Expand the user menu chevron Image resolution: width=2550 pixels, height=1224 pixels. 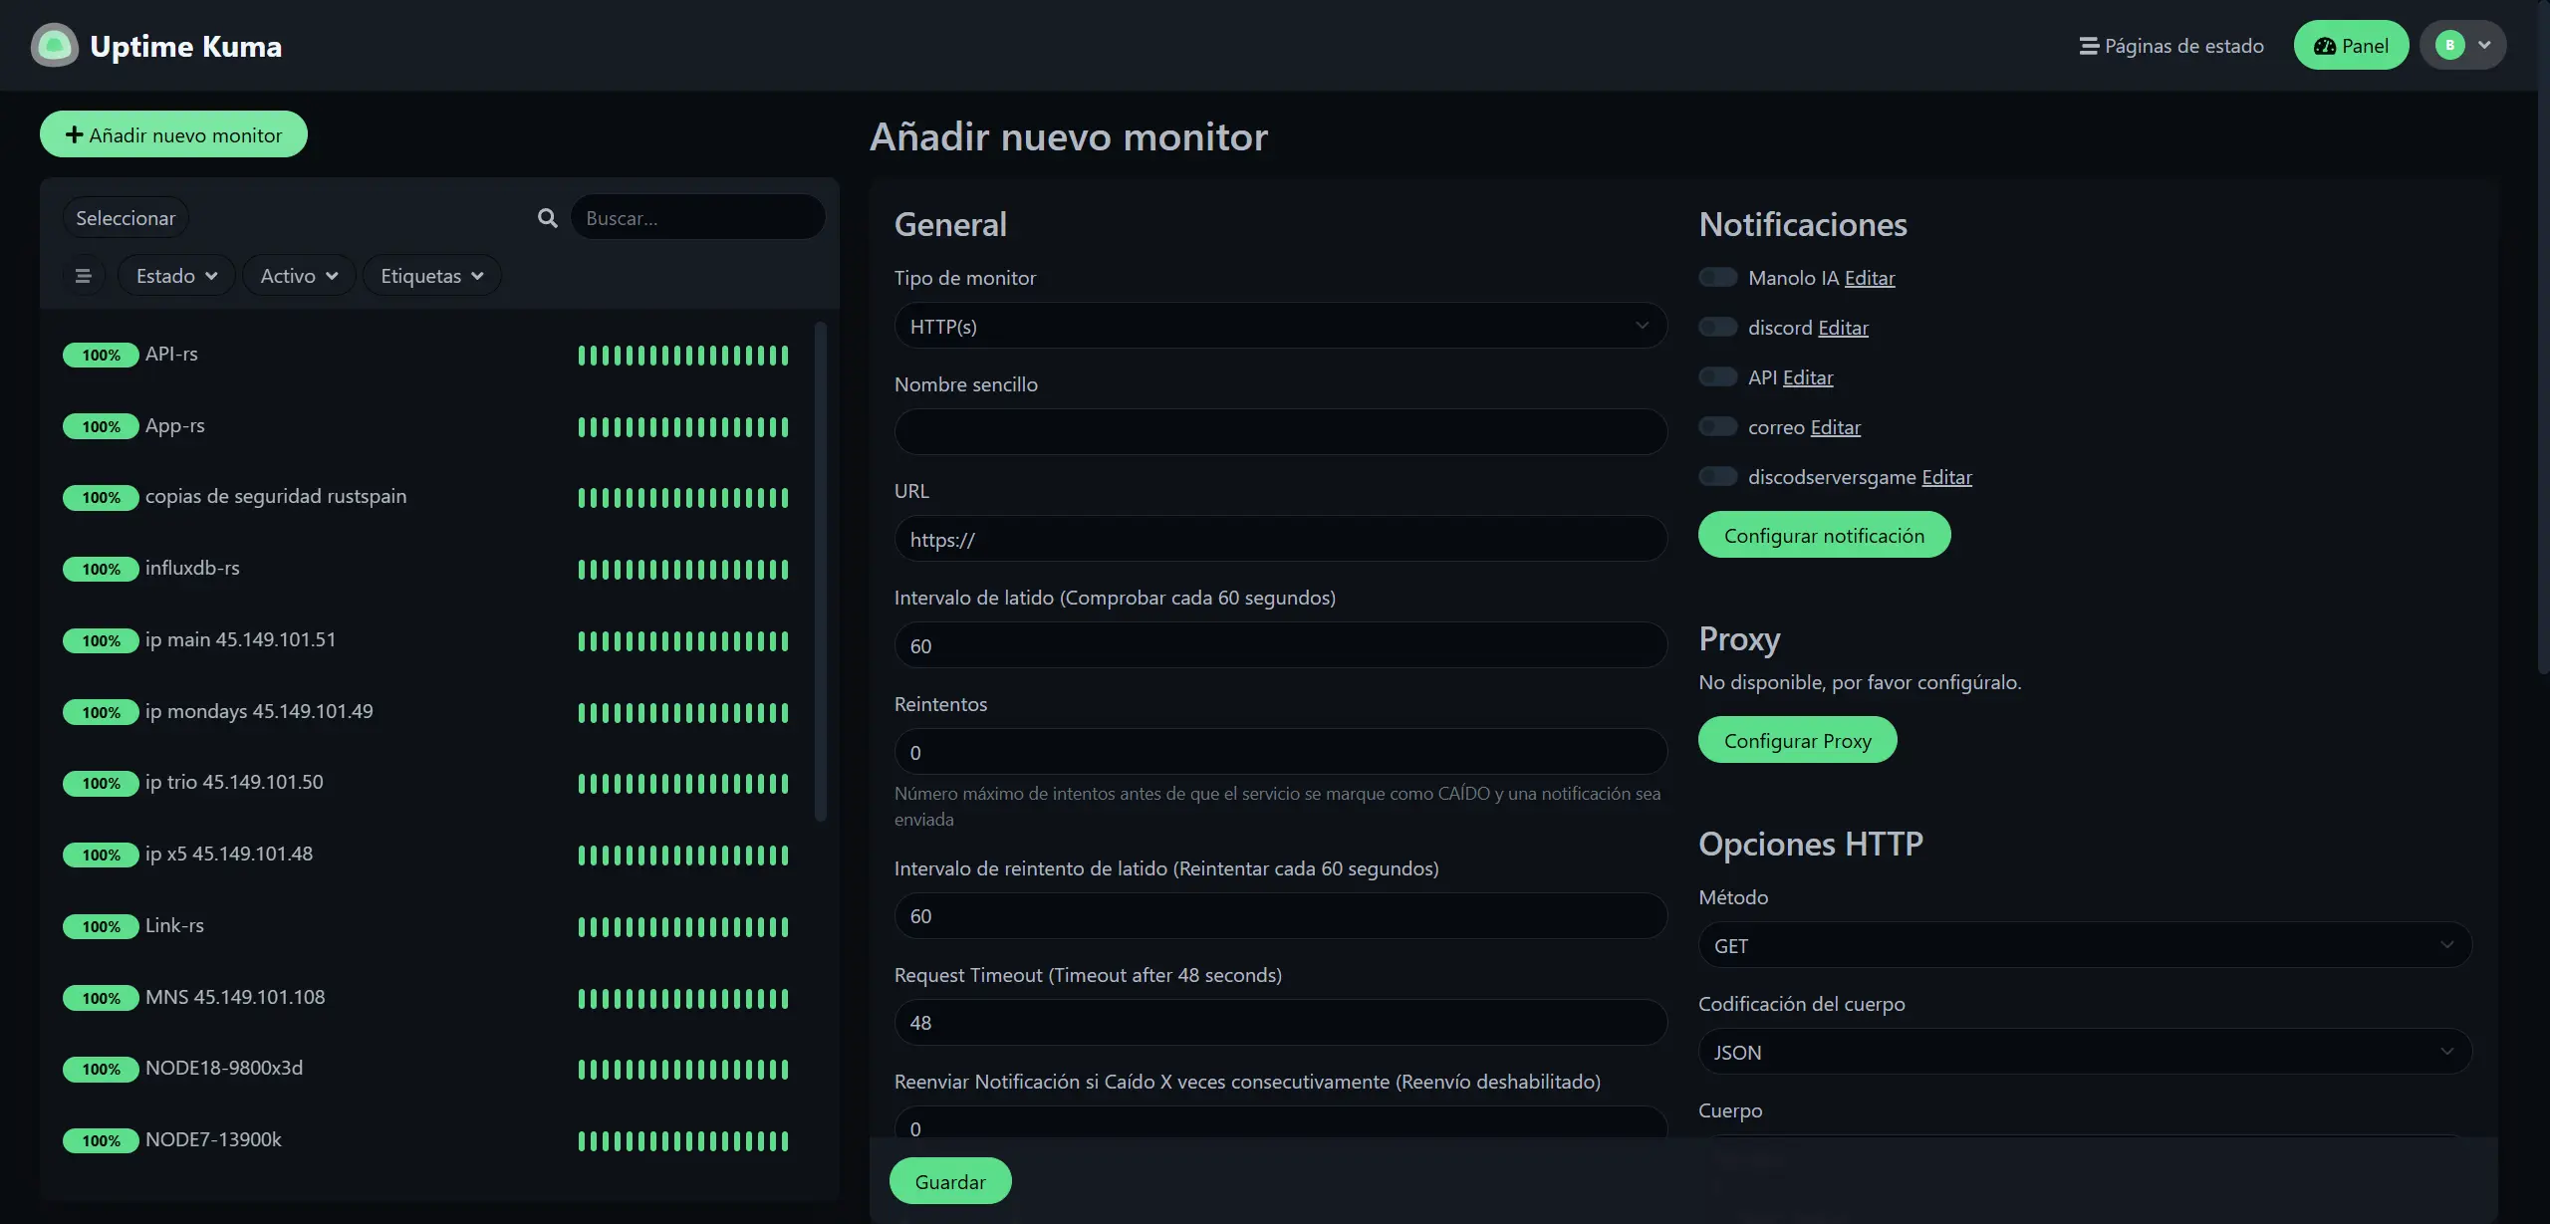(x=2484, y=45)
